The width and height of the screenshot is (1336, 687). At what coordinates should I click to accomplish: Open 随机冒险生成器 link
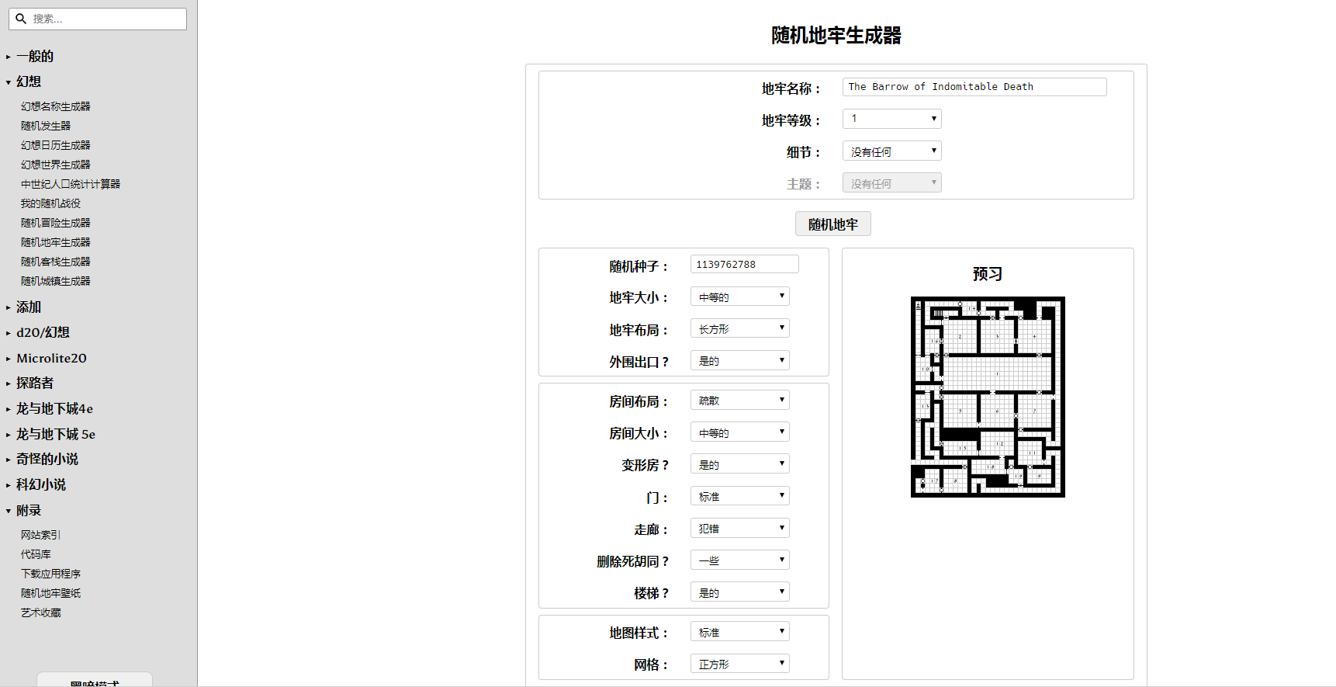[56, 223]
